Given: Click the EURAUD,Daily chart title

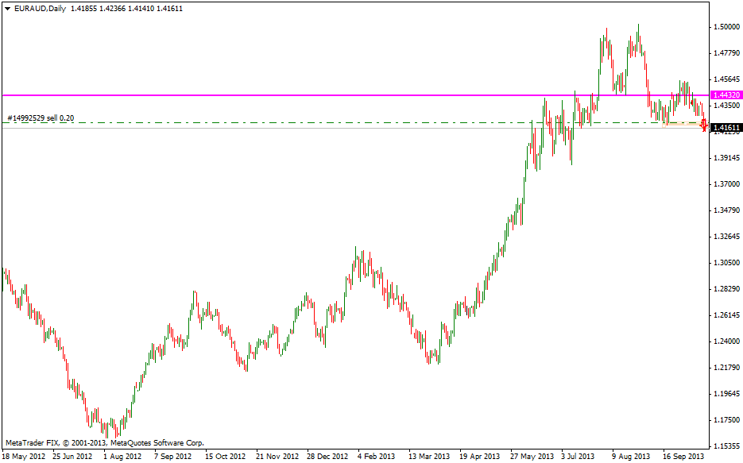Looking at the screenshot, I should (41, 9).
